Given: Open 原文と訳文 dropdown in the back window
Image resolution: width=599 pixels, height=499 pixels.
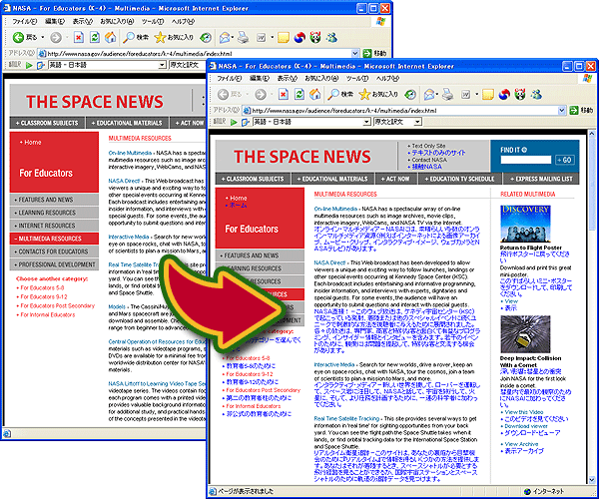Looking at the screenshot, I should pos(187,65).
